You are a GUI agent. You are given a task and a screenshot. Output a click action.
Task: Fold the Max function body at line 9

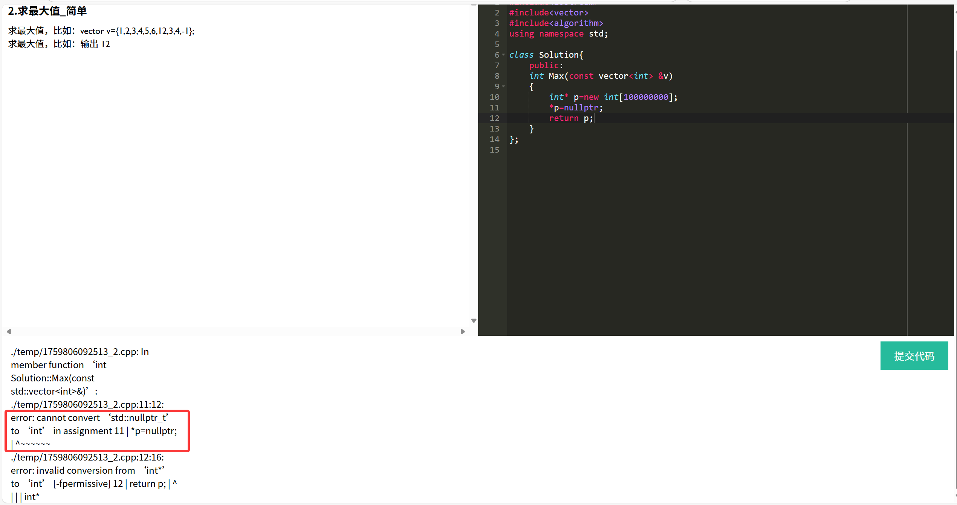(503, 87)
